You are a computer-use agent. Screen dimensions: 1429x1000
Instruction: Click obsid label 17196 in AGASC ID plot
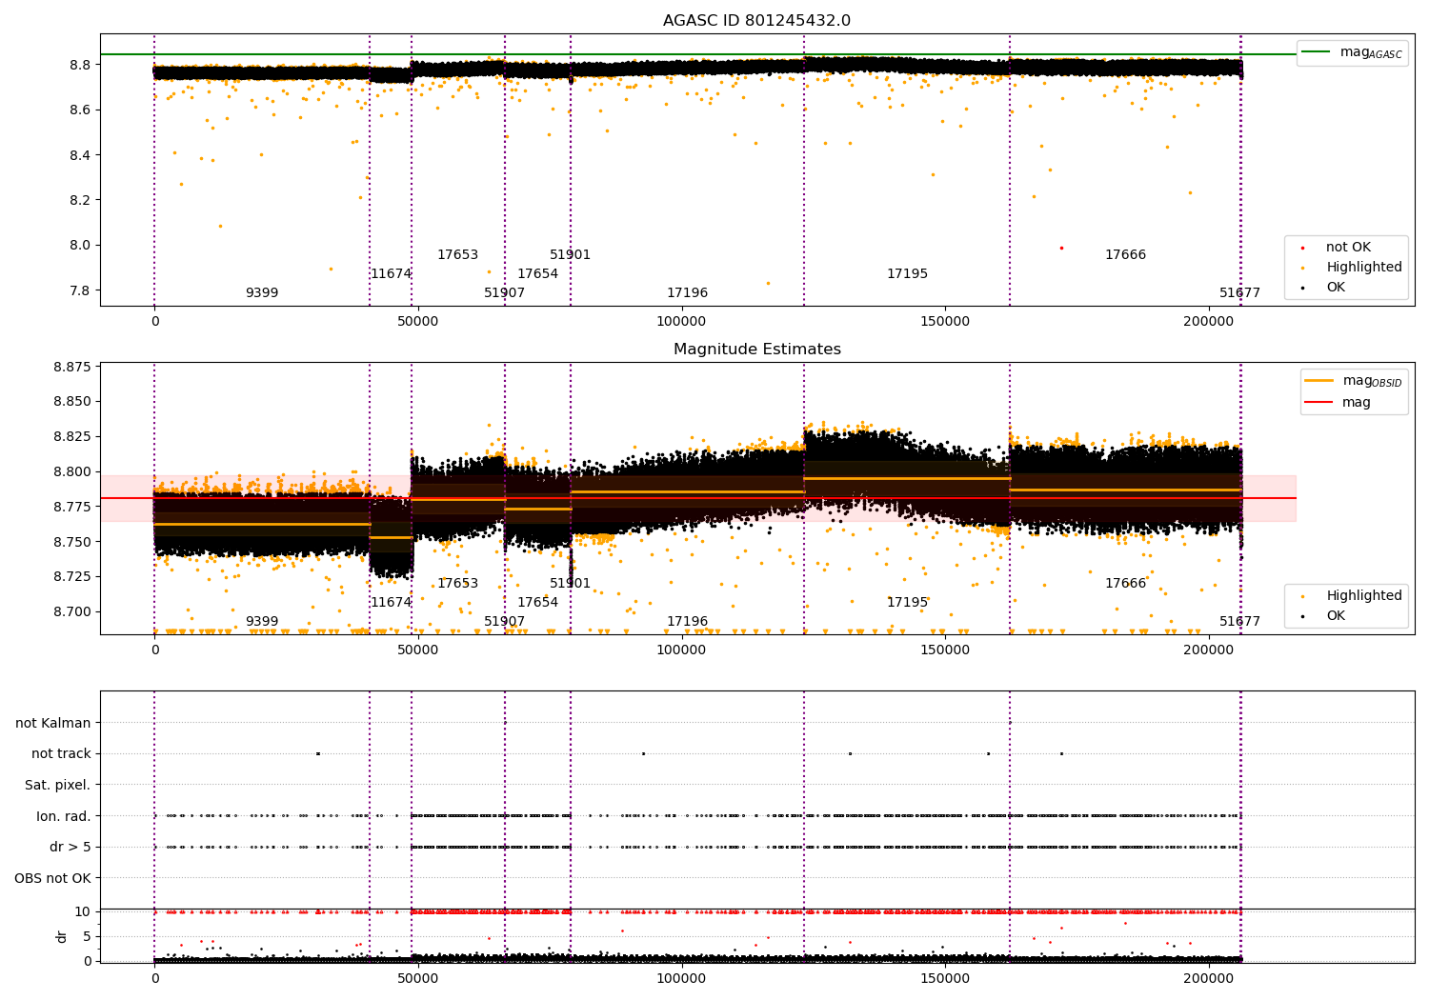tap(687, 293)
